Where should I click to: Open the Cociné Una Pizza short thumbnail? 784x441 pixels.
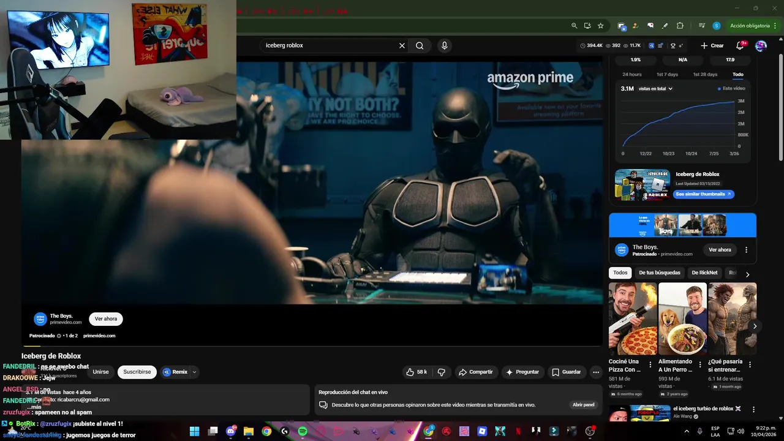pyautogui.click(x=633, y=318)
